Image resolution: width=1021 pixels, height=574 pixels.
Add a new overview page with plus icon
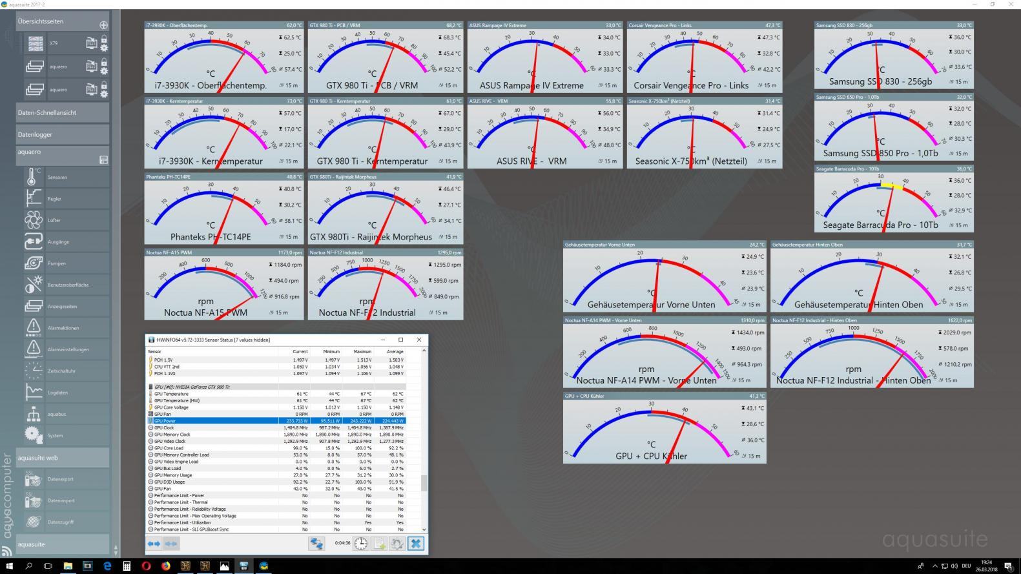(x=103, y=25)
